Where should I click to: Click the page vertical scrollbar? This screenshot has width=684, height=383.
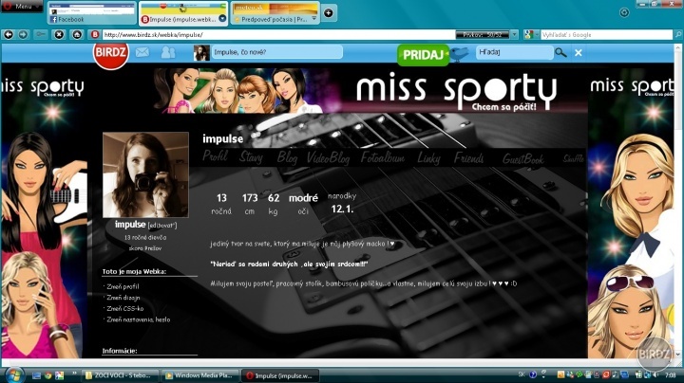point(679,200)
